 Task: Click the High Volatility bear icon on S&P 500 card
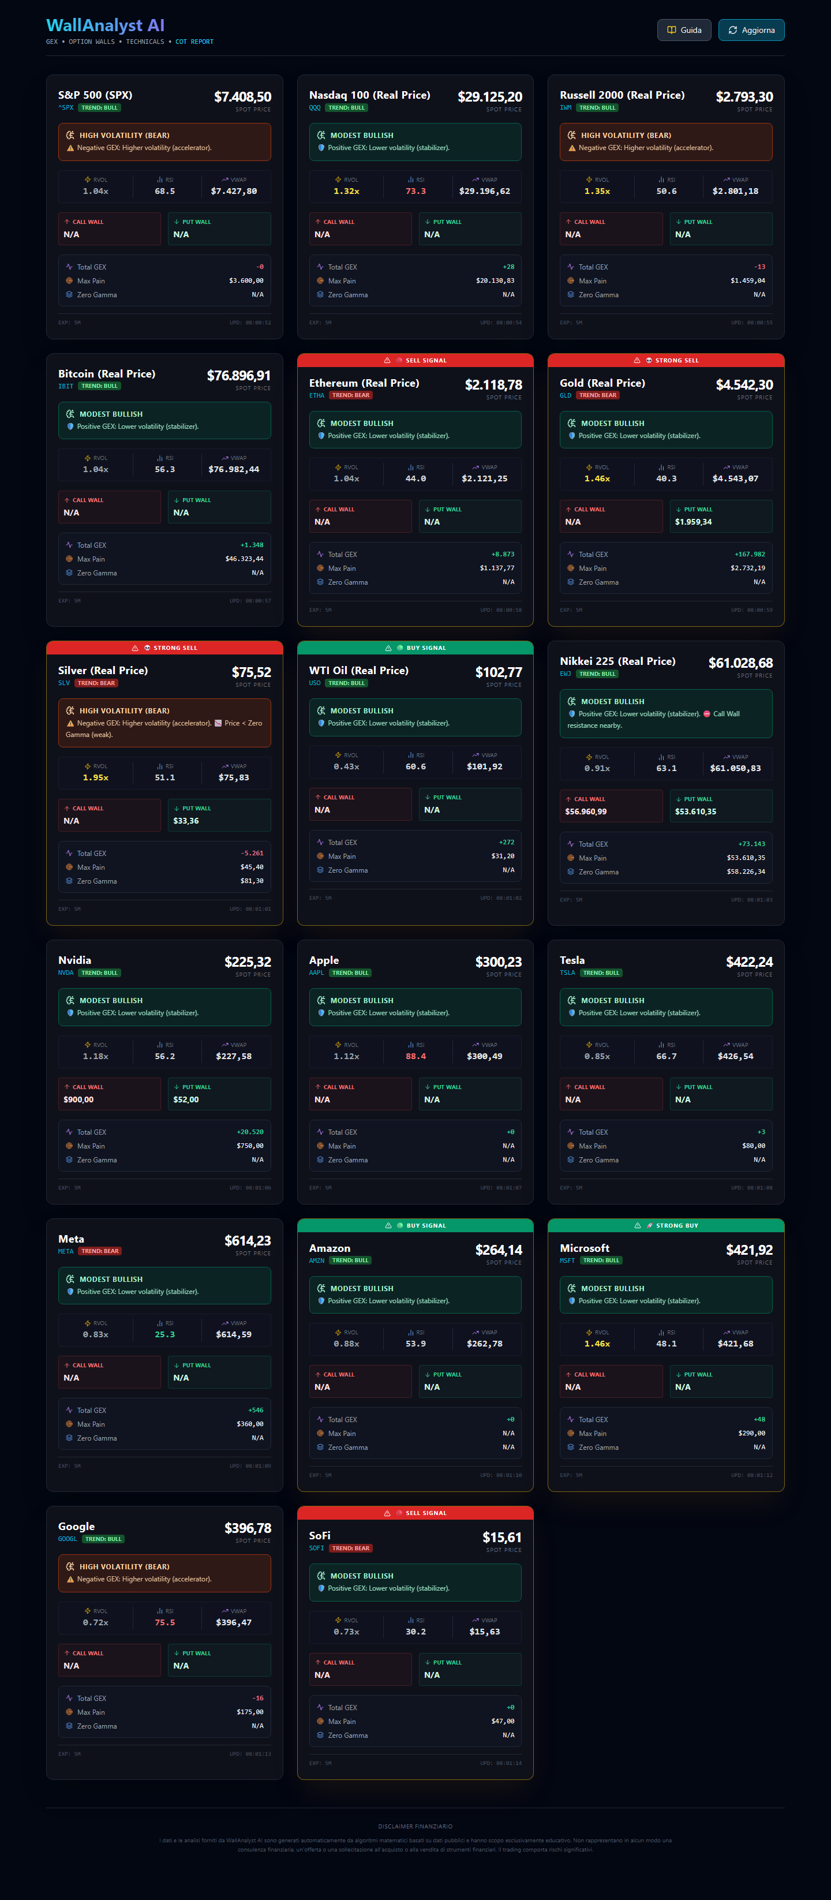pos(70,136)
